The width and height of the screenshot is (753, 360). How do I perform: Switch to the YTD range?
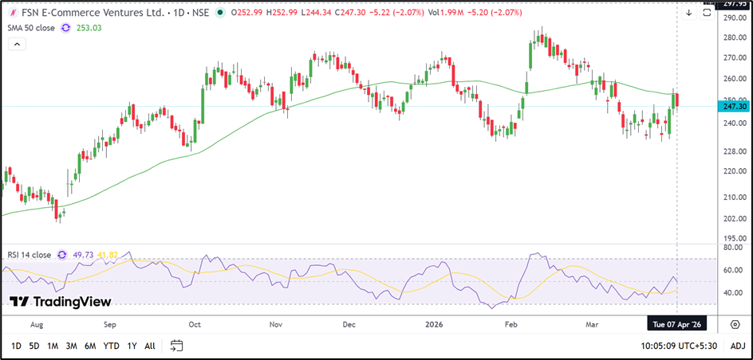(x=112, y=346)
